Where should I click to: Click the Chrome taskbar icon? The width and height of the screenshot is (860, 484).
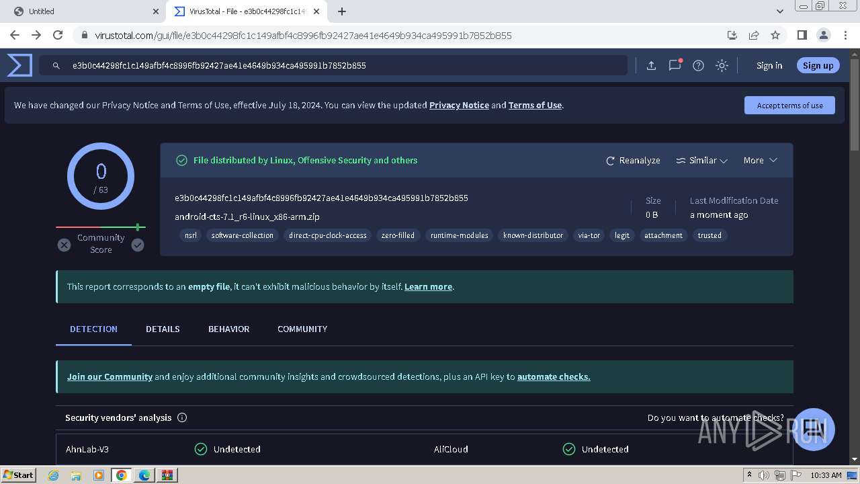(121, 475)
